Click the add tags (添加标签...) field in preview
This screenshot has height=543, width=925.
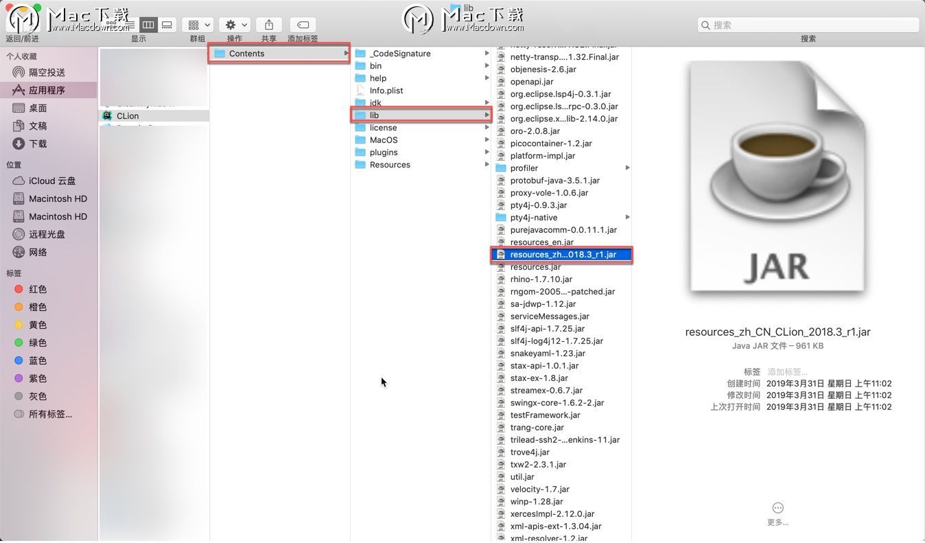pyautogui.click(x=787, y=372)
